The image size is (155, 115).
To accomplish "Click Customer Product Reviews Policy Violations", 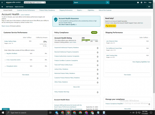I will pyautogui.click(x=67, y=78).
